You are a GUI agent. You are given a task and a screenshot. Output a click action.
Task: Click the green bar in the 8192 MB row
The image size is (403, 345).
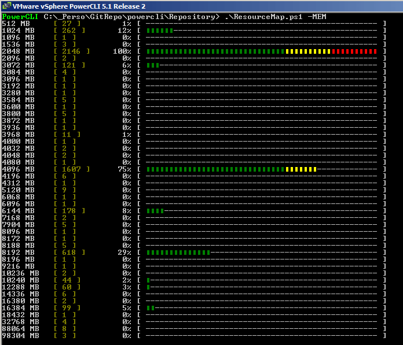[x=178, y=253]
